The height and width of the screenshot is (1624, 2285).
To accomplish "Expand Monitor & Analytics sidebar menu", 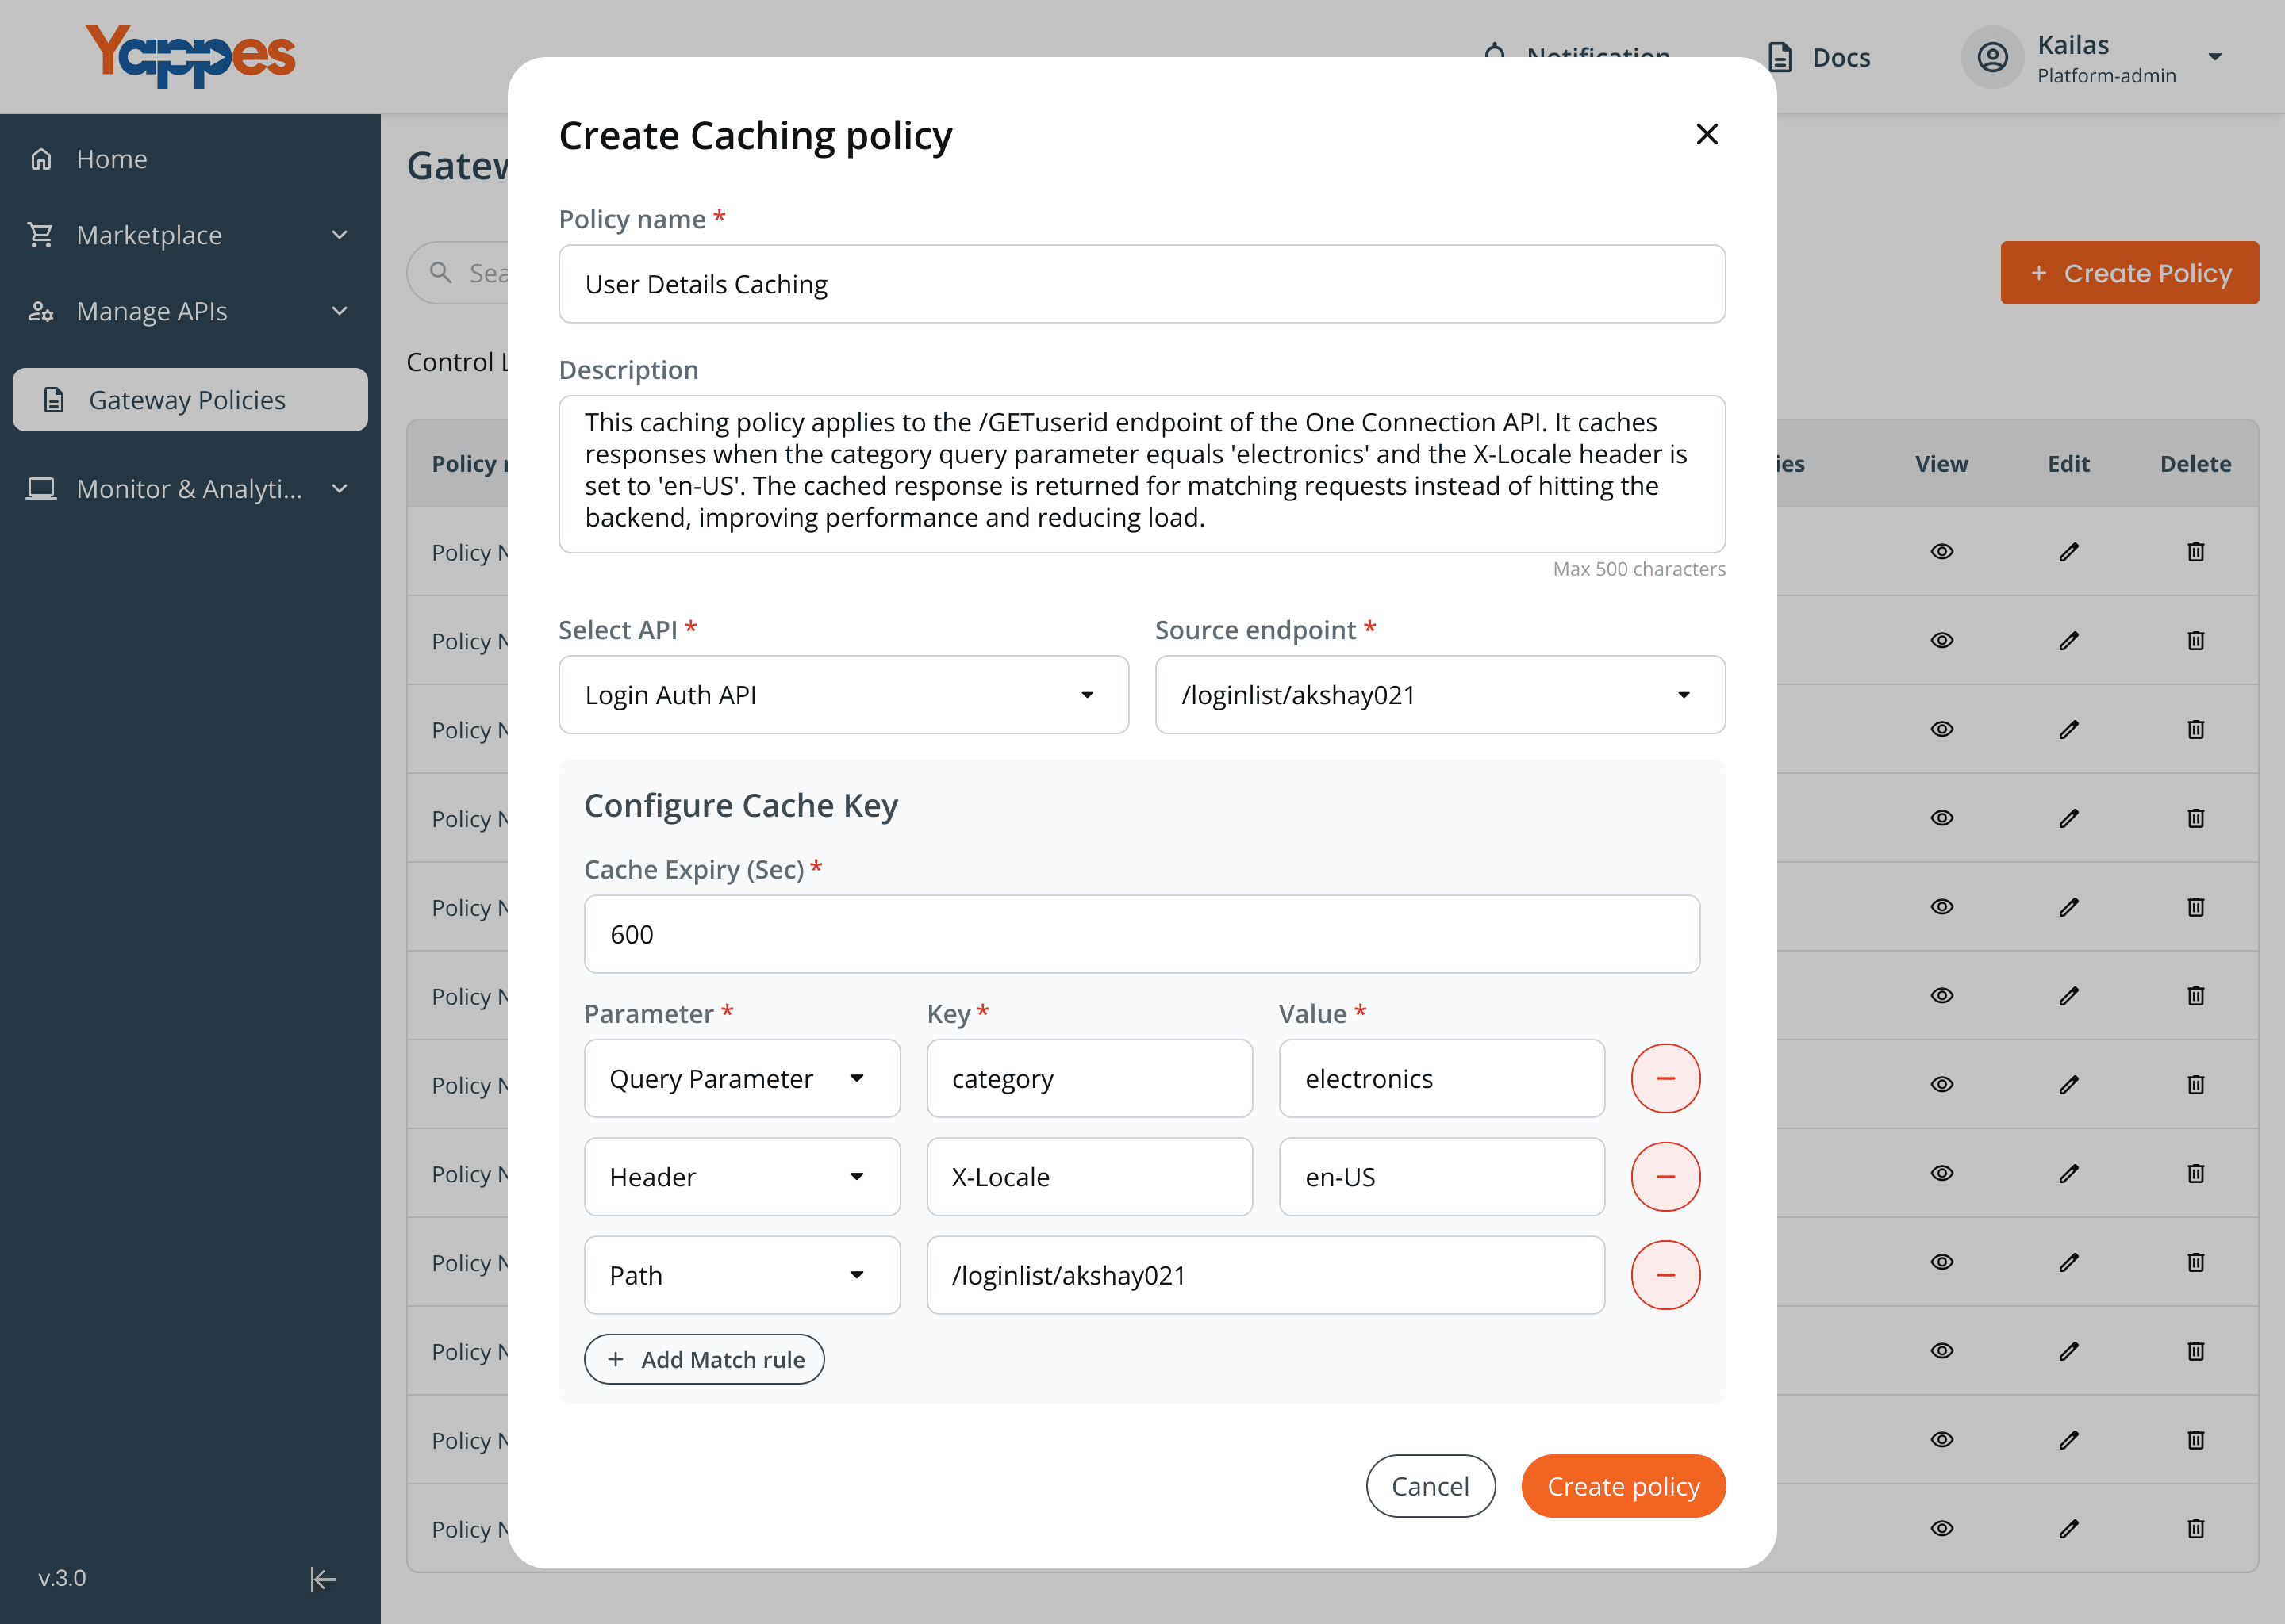I will coord(339,488).
